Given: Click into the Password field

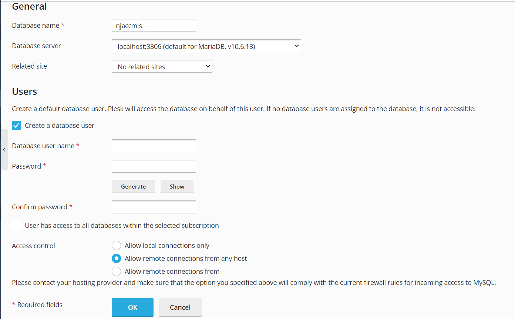Looking at the screenshot, I should (154, 166).
